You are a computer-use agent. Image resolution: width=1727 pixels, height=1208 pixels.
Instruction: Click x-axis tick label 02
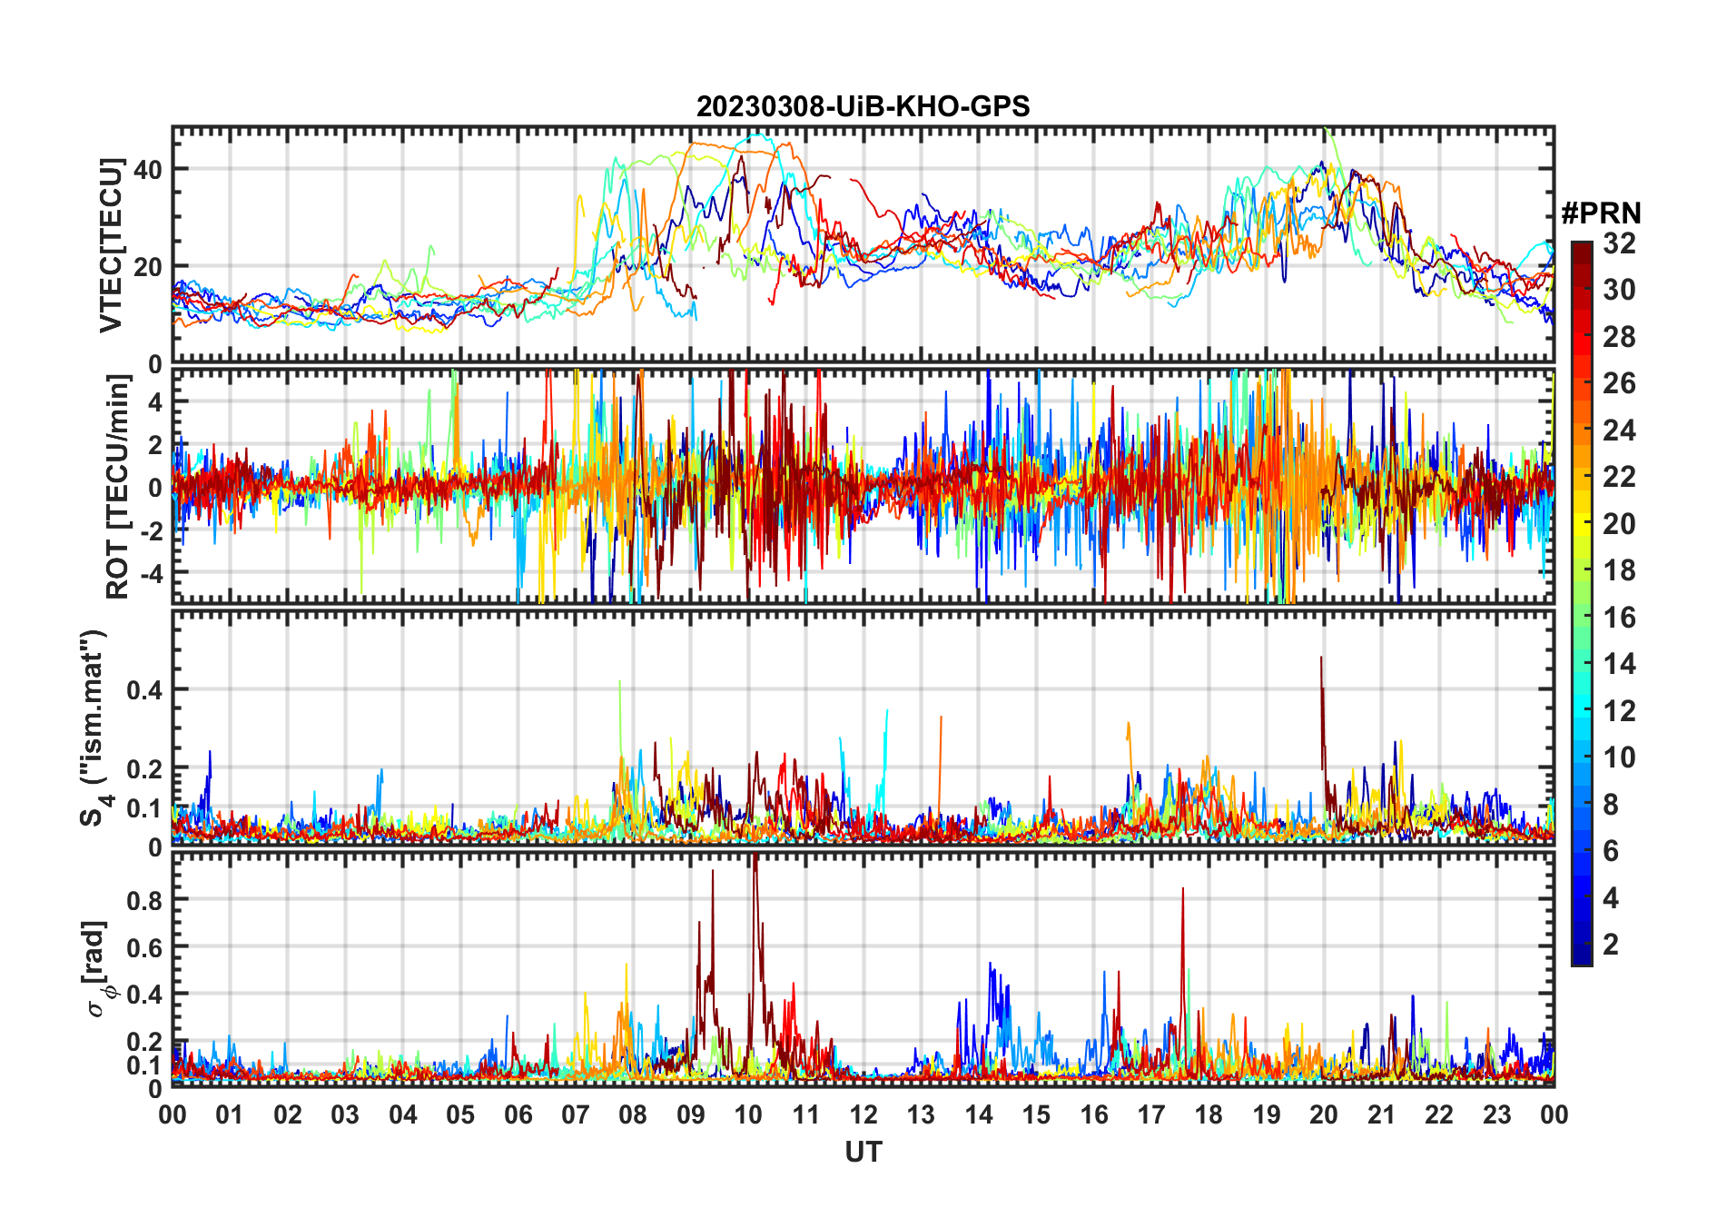tap(288, 1114)
